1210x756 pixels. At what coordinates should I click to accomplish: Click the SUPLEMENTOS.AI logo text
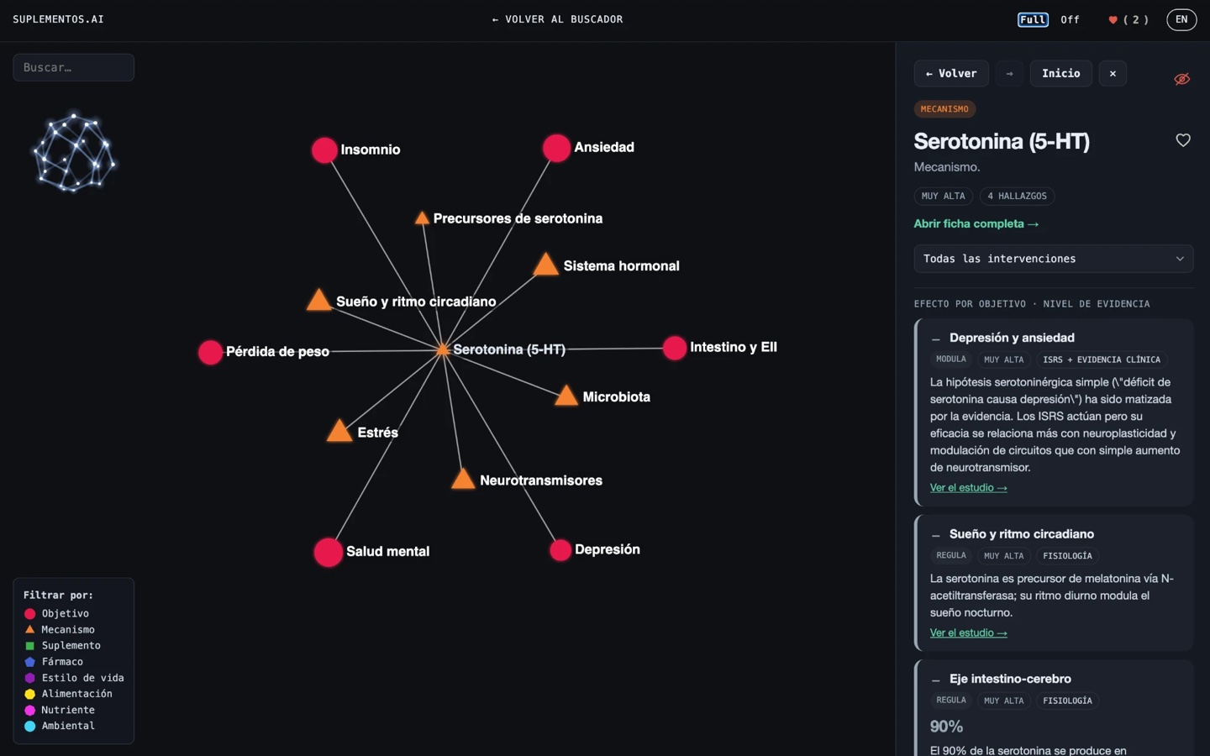(58, 19)
